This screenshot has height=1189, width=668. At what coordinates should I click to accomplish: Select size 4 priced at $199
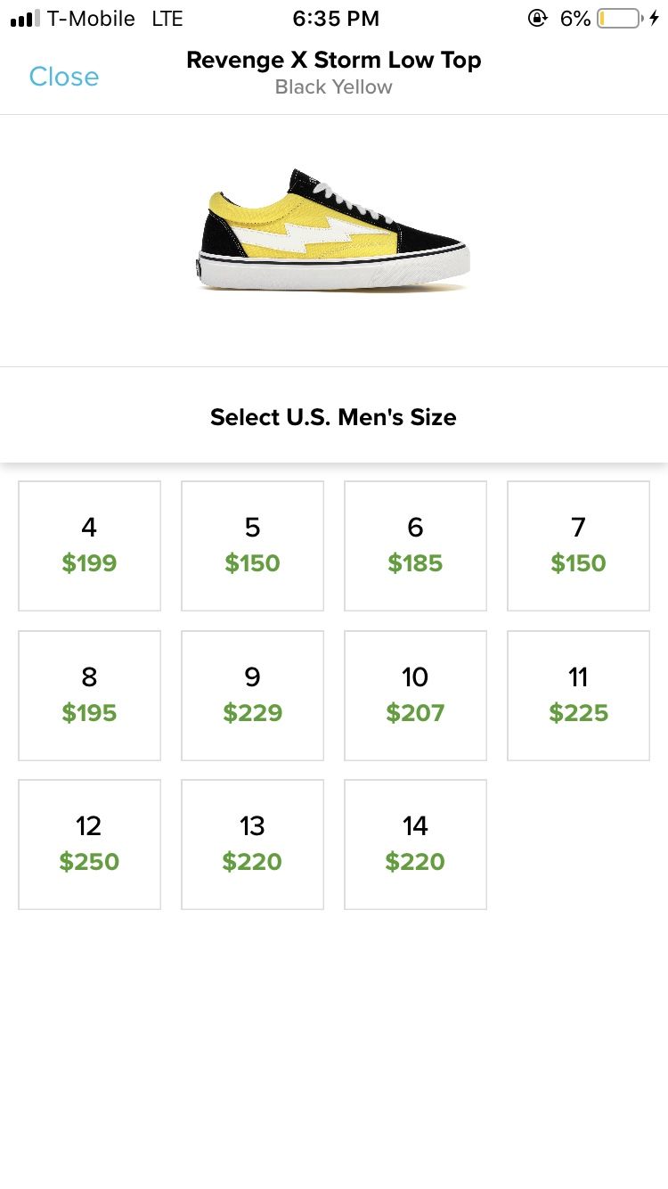[x=89, y=545]
